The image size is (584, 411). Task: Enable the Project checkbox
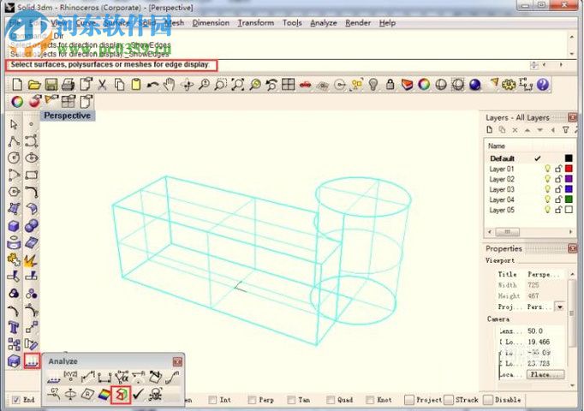click(409, 400)
